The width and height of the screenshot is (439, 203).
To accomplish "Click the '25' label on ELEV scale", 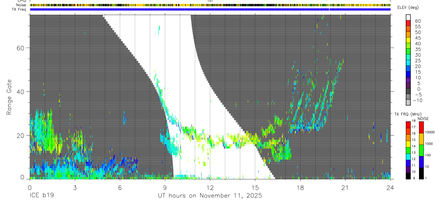I will pos(418,61).
